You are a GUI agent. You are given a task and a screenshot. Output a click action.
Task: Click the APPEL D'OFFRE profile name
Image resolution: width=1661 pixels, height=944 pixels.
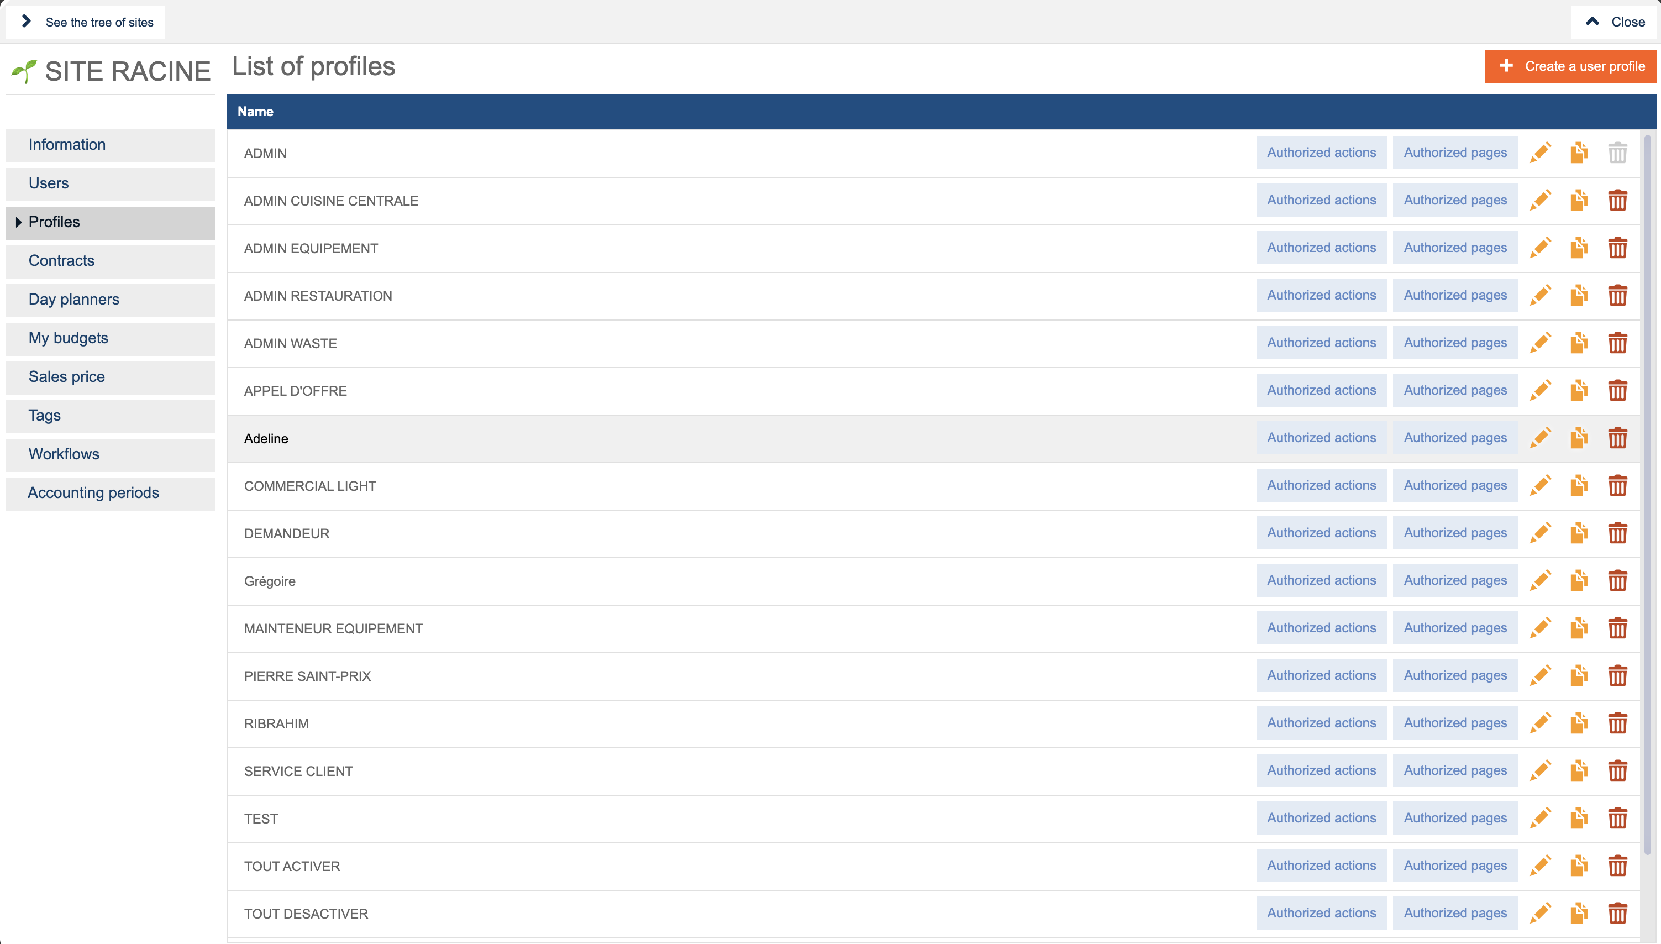295,391
